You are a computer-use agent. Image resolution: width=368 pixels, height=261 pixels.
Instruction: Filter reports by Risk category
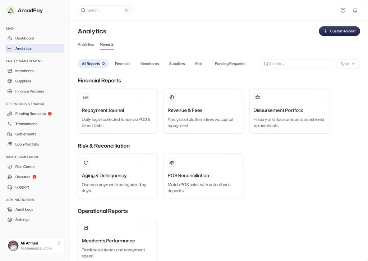[x=199, y=64]
